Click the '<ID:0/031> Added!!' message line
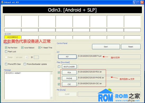Image resolution: width=145 pixels, height=103 pixels. tap(13, 73)
